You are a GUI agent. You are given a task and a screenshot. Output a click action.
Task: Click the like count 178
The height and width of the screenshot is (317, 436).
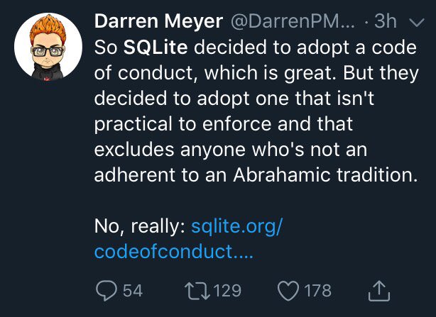318,291
